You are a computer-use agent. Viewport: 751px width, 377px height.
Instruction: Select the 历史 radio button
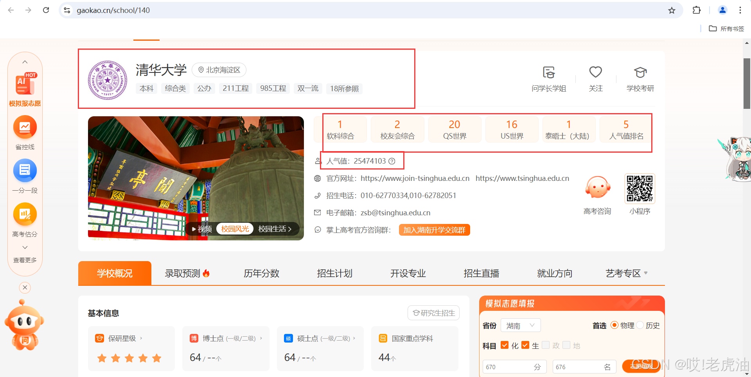640,325
